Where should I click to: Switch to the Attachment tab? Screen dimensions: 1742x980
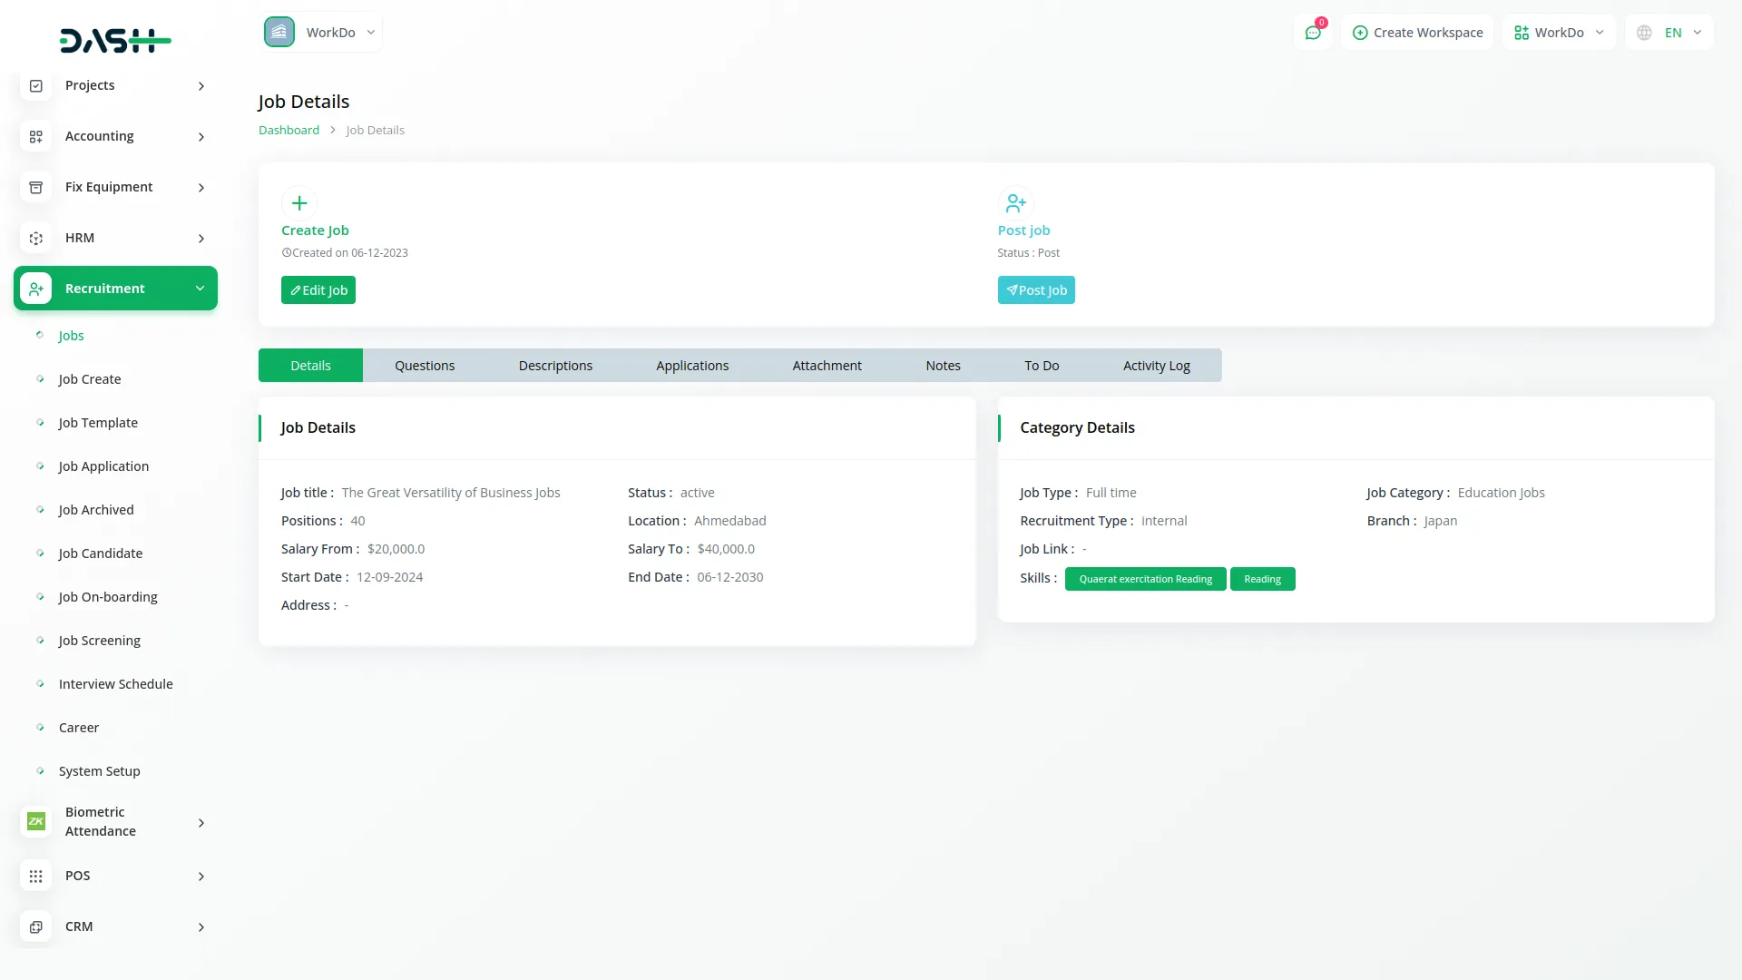click(x=827, y=366)
